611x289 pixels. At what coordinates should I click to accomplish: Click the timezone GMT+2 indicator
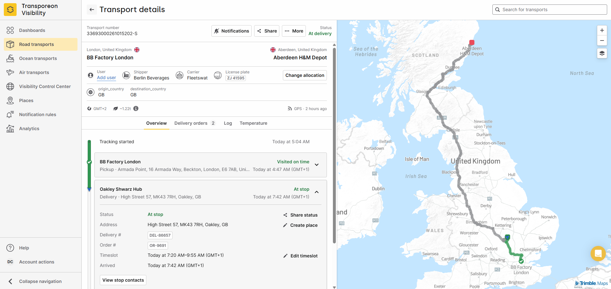pyautogui.click(x=97, y=109)
